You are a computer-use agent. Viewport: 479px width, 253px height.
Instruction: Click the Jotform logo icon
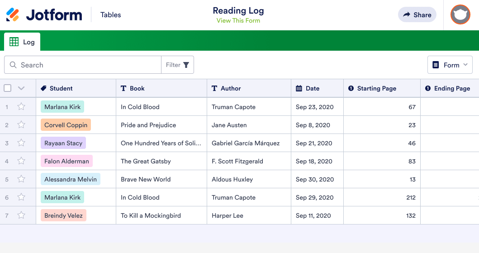[x=13, y=15]
